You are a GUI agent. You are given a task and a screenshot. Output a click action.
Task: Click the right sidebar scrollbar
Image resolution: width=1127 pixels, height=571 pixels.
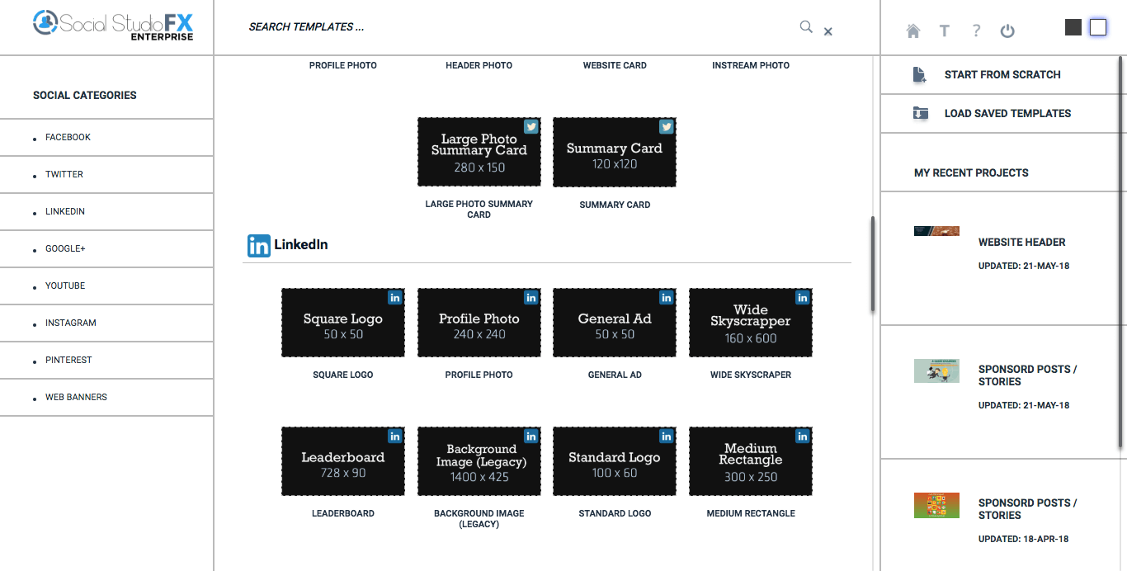[1121, 252]
